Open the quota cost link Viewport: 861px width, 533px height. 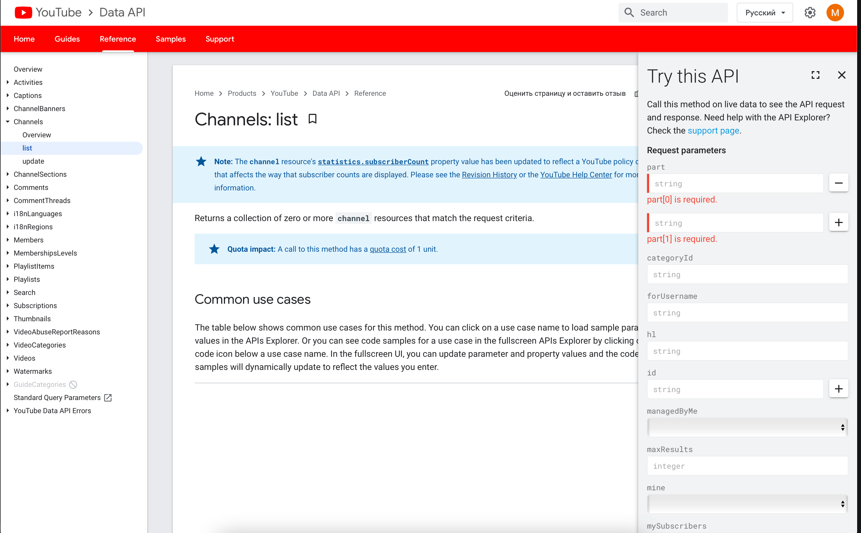pyautogui.click(x=388, y=249)
